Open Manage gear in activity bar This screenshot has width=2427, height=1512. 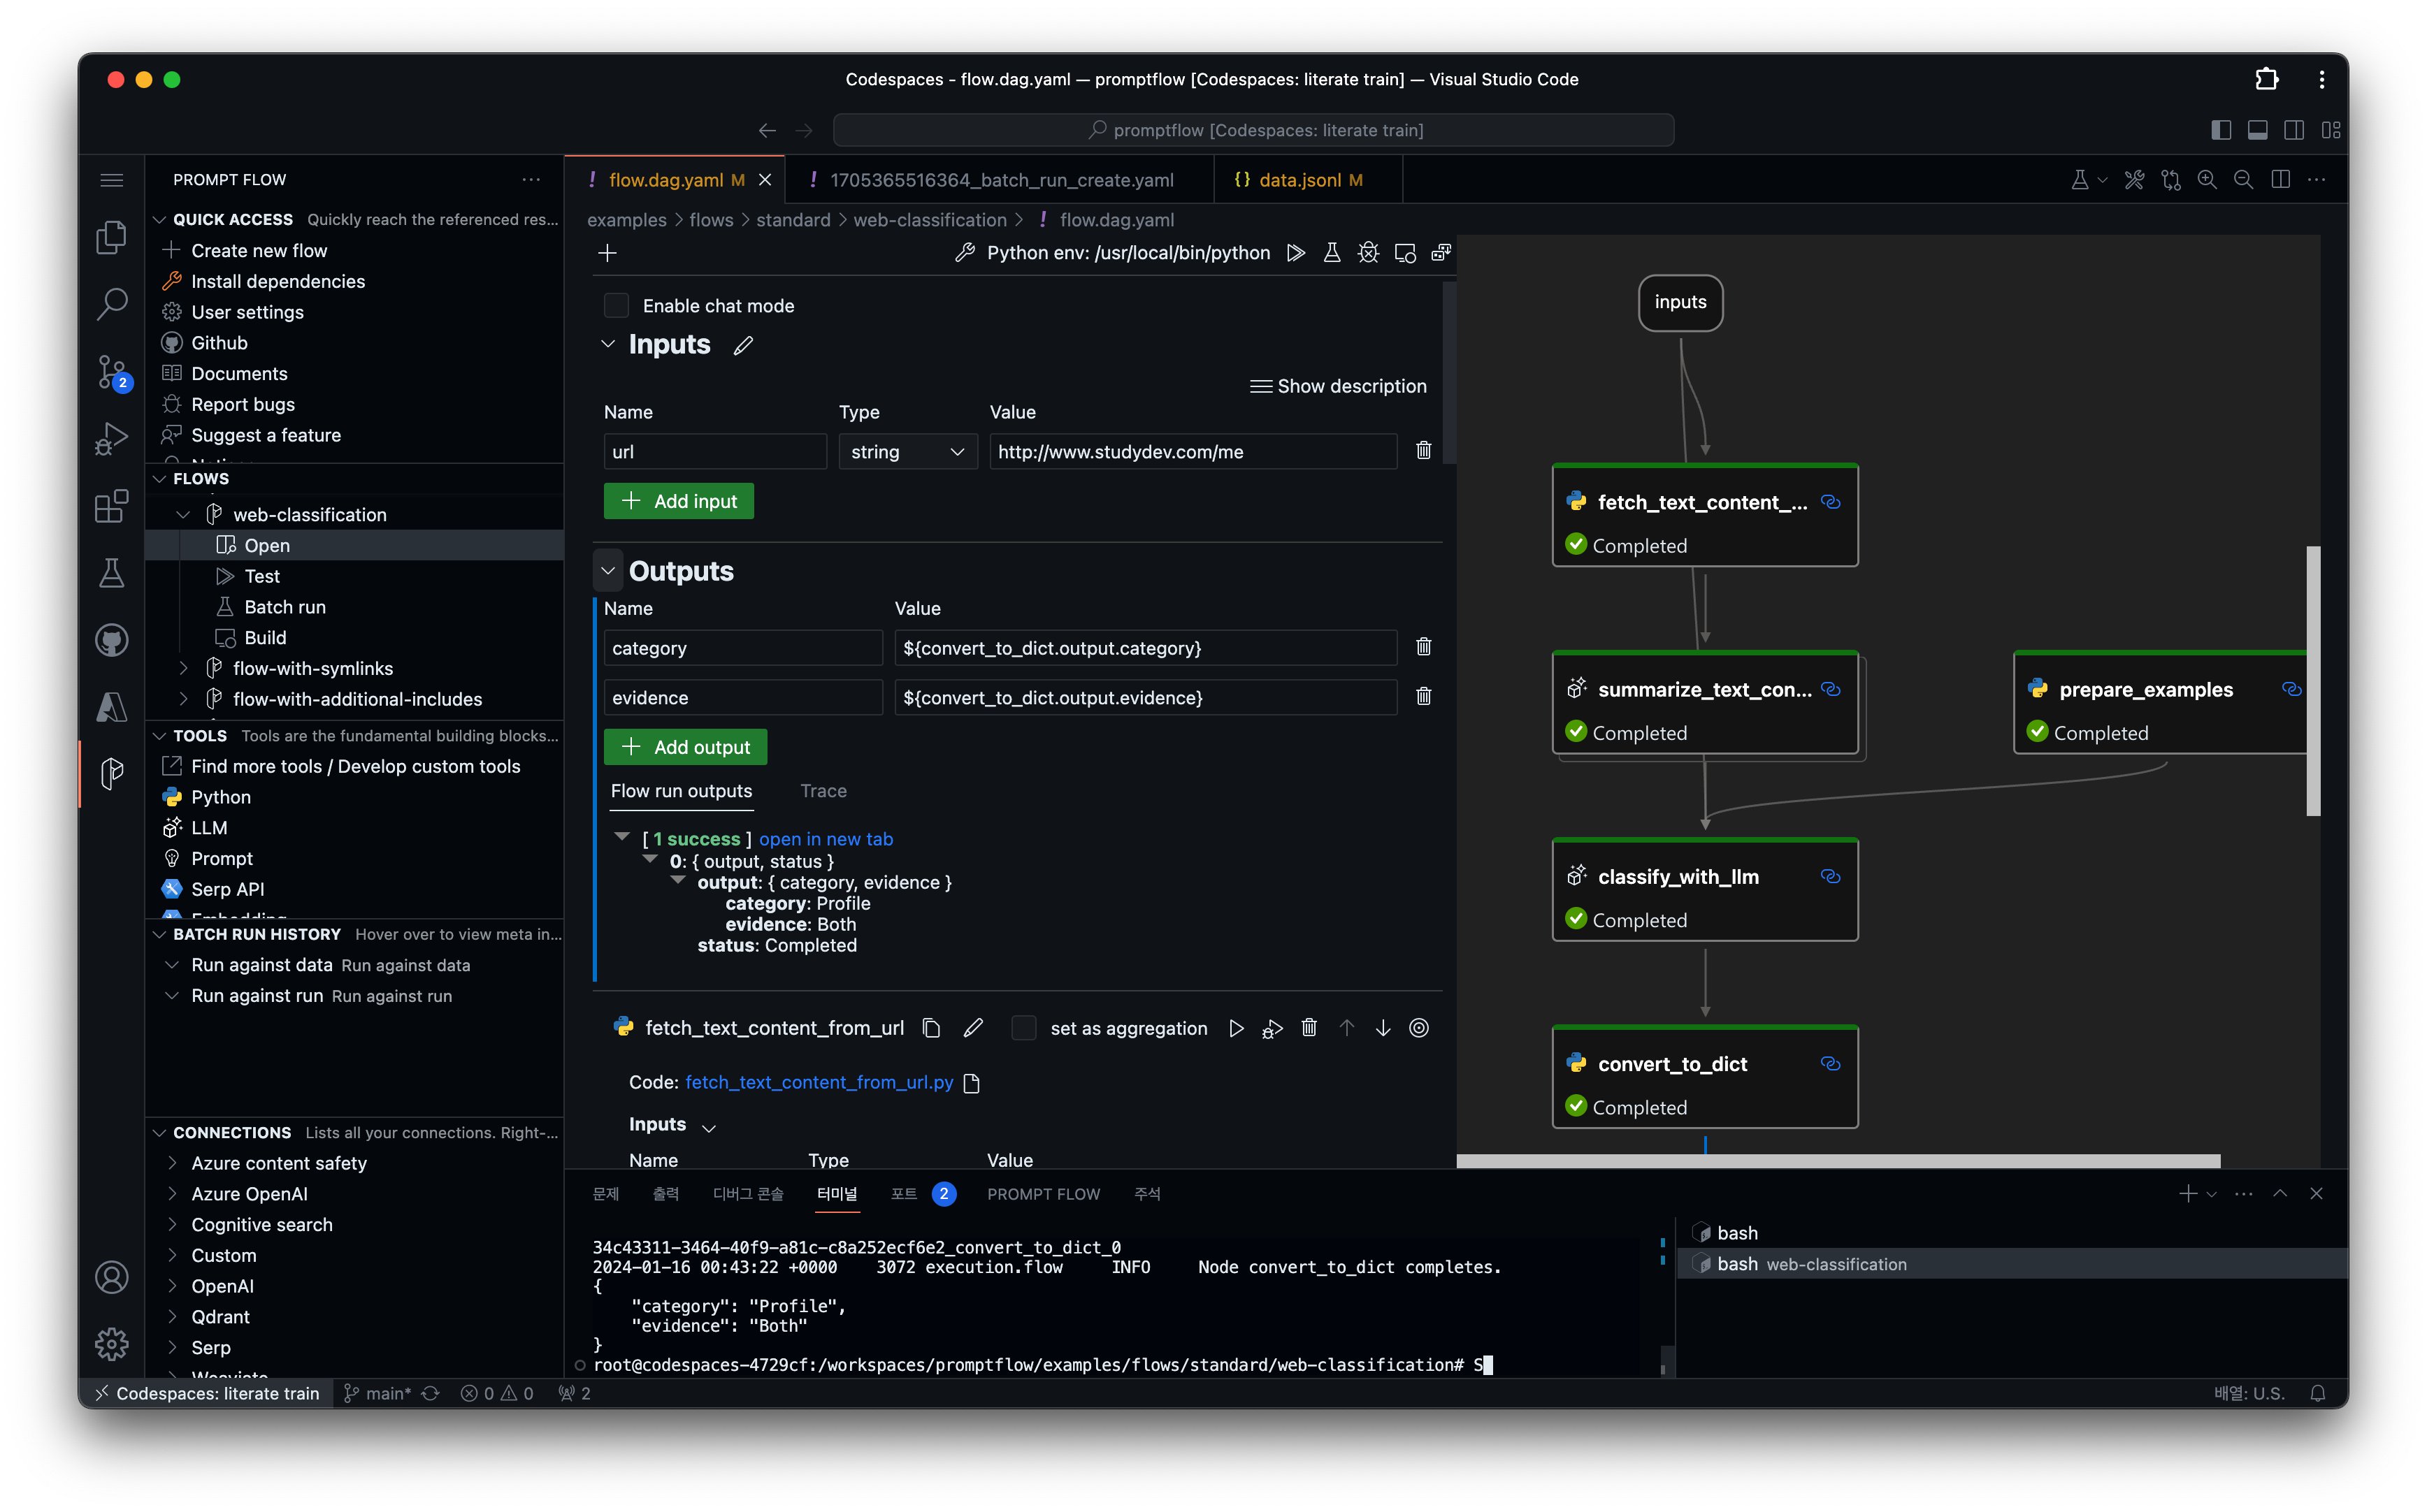click(x=111, y=1344)
